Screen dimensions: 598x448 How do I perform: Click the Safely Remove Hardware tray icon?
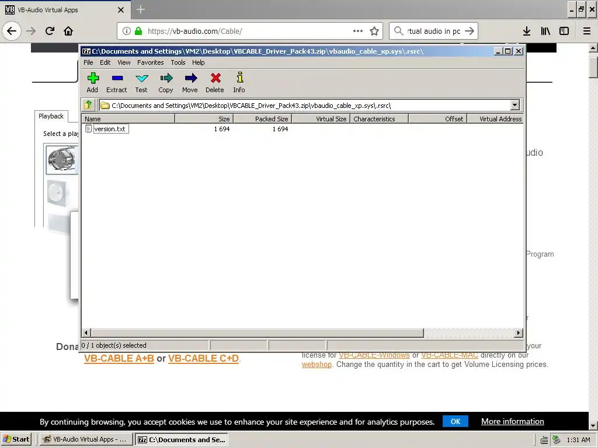pos(556,440)
